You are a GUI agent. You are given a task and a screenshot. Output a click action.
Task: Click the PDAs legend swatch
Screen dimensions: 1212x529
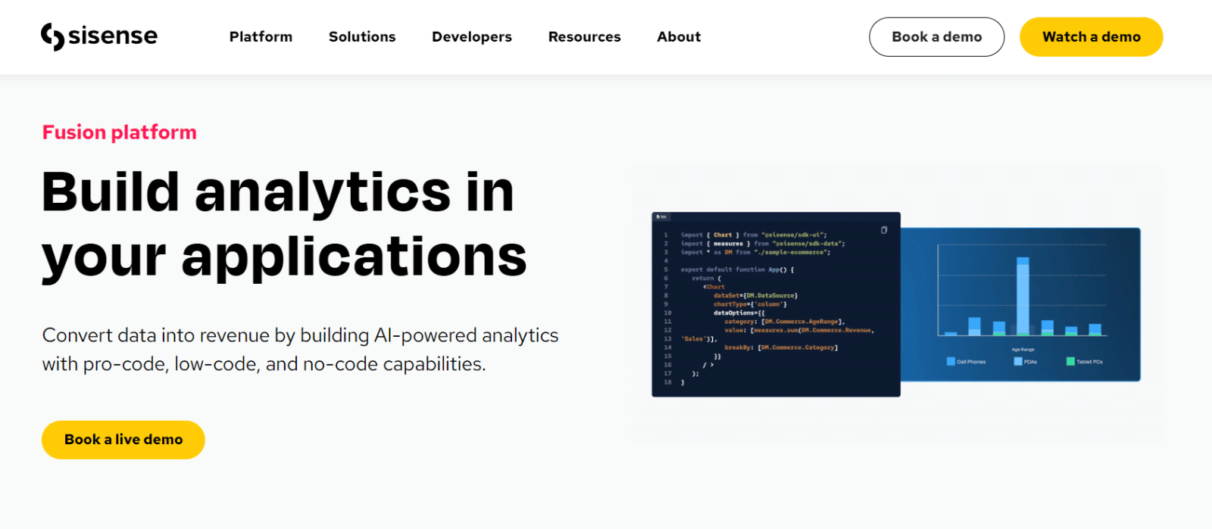pyautogui.click(x=1018, y=362)
